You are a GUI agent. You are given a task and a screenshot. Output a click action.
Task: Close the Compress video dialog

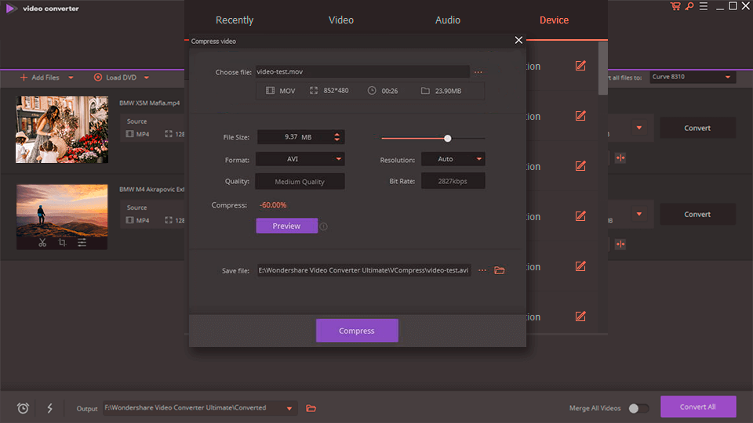(518, 40)
